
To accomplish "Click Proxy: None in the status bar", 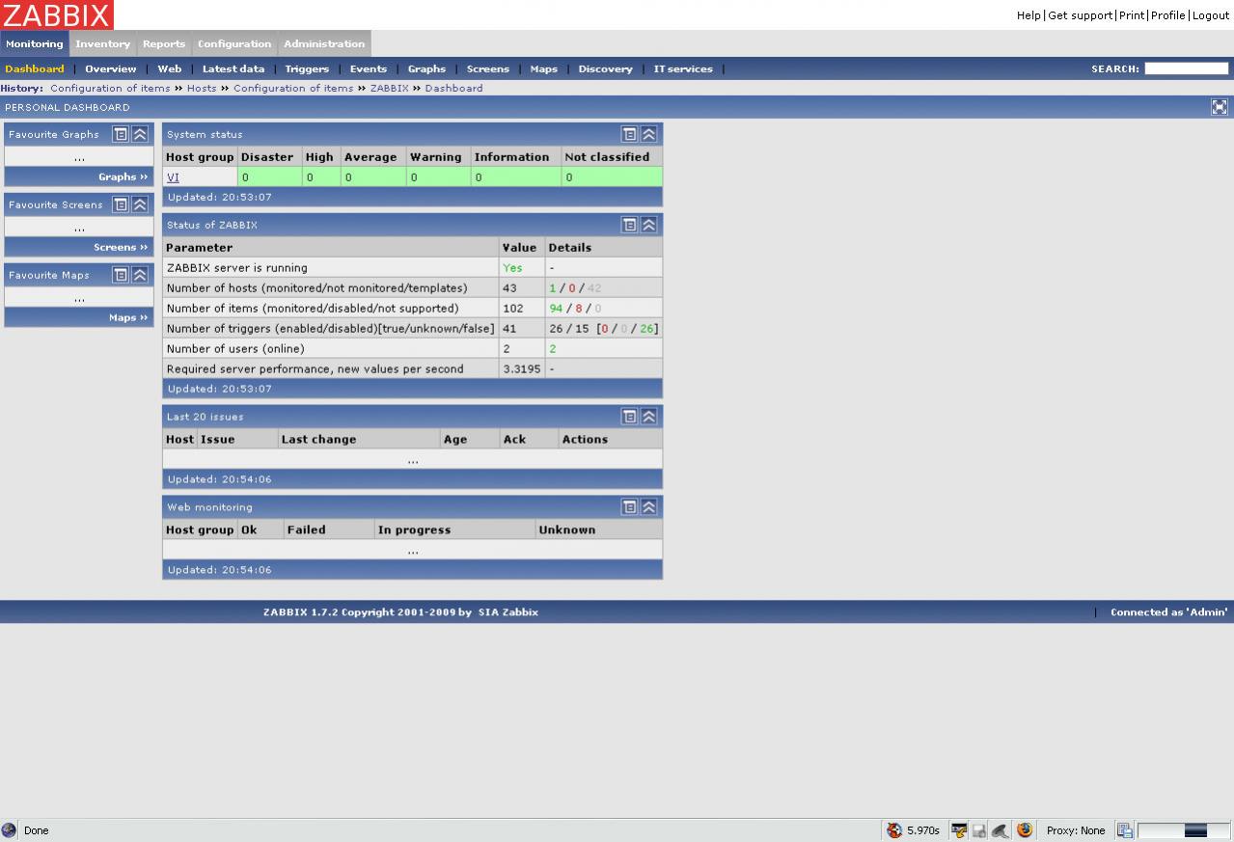I will click(1076, 830).
